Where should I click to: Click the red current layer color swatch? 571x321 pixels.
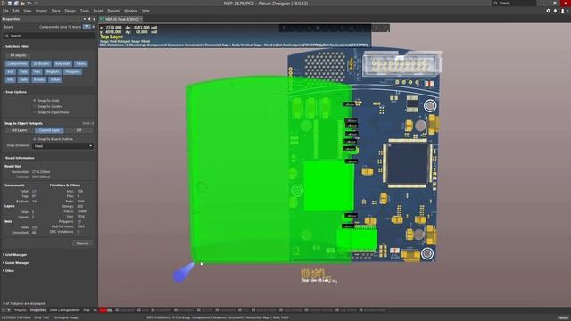(103, 310)
